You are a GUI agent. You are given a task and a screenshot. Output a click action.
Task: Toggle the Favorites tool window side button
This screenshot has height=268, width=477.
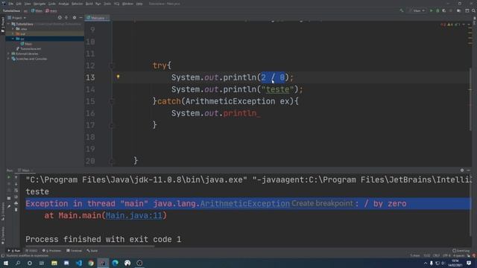(x=3, y=235)
